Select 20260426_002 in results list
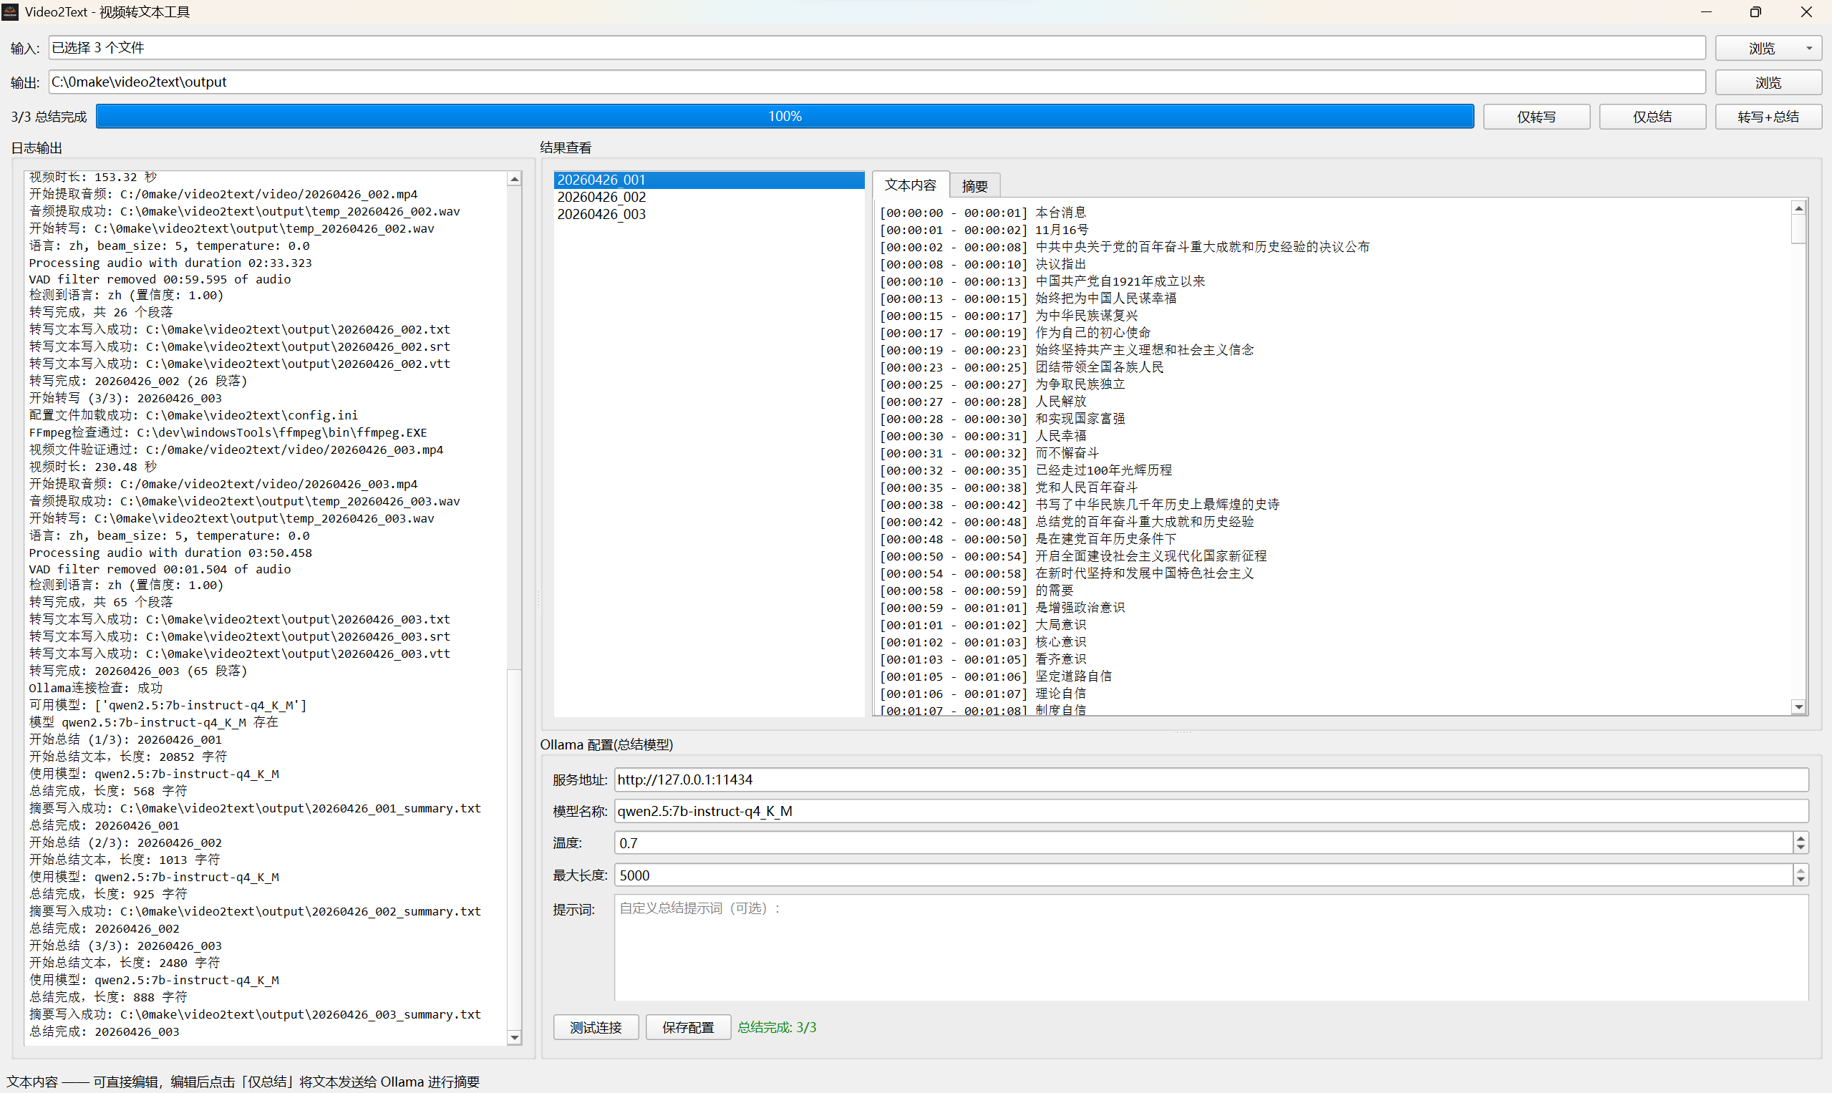 tap(601, 197)
